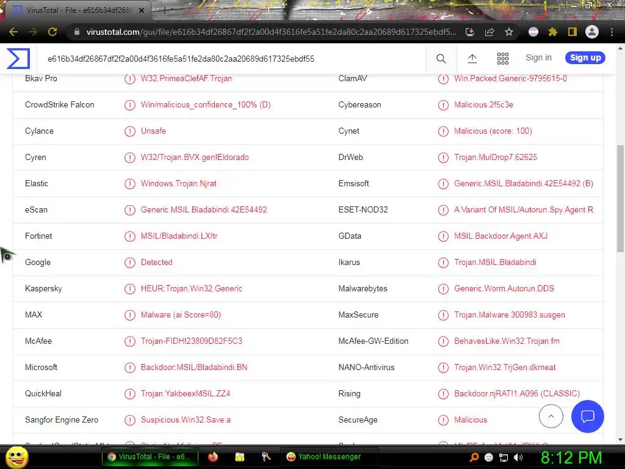Open the apps grid menu icon
The image size is (625, 469).
(x=503, y=59)
